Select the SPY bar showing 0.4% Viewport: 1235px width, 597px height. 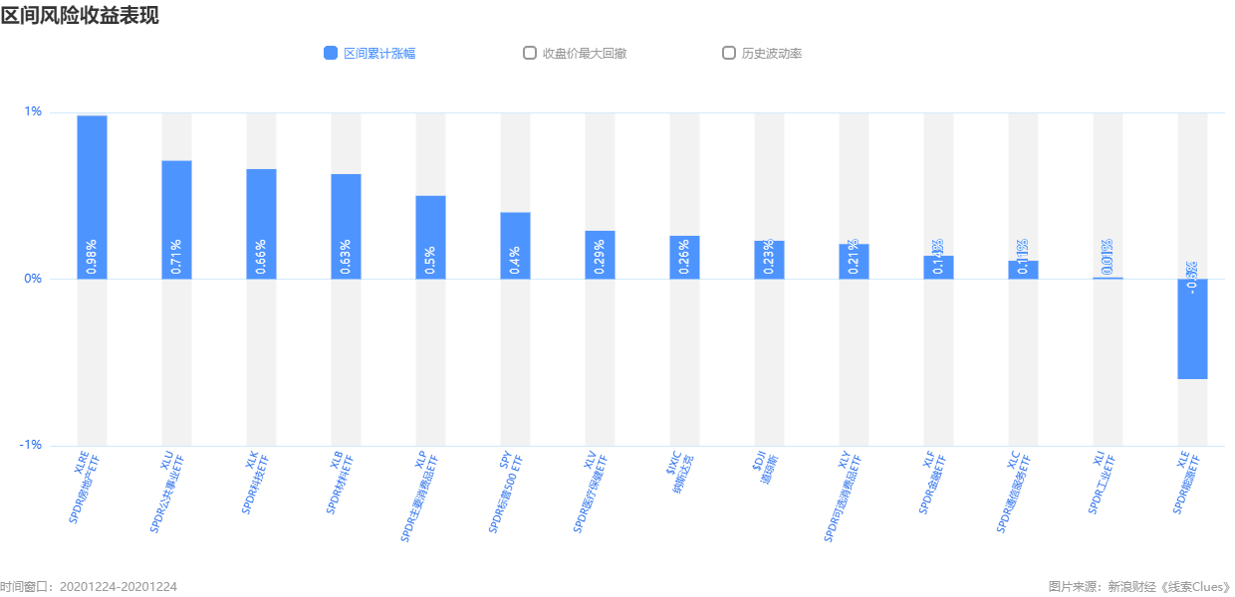click(x=515, y=246)
